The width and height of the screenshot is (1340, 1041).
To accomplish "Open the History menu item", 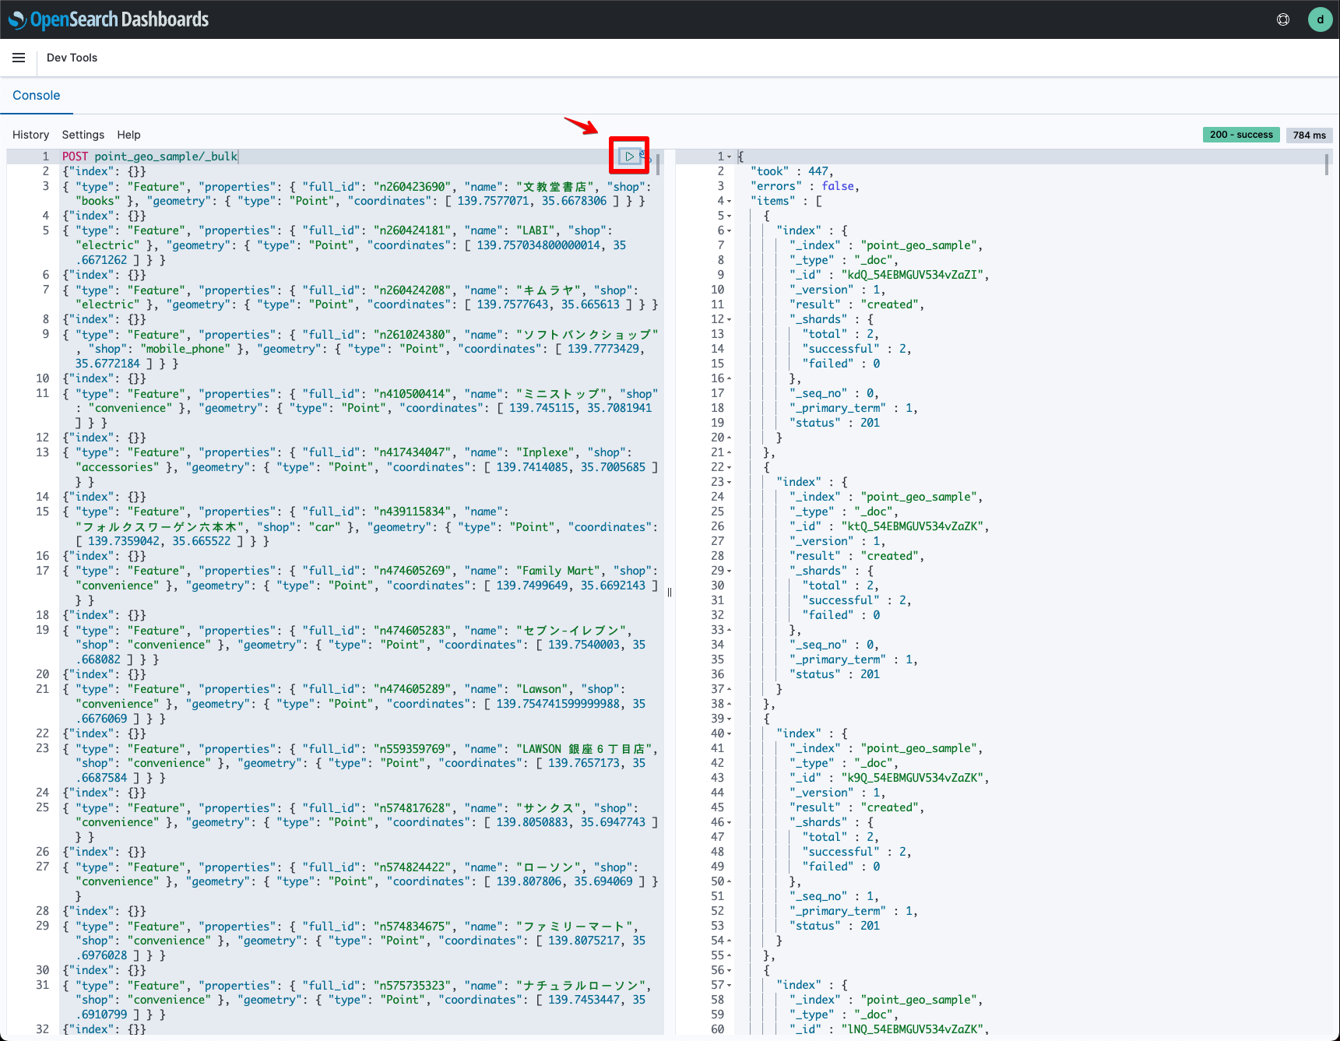I will point(30,135).
